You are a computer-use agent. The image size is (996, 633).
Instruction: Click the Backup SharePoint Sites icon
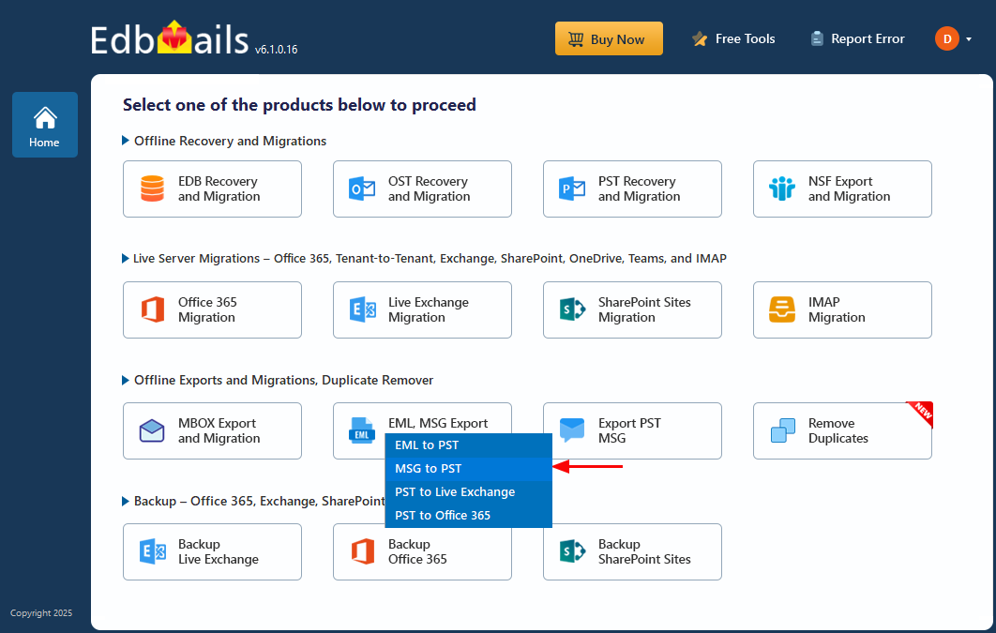point(572,551)
